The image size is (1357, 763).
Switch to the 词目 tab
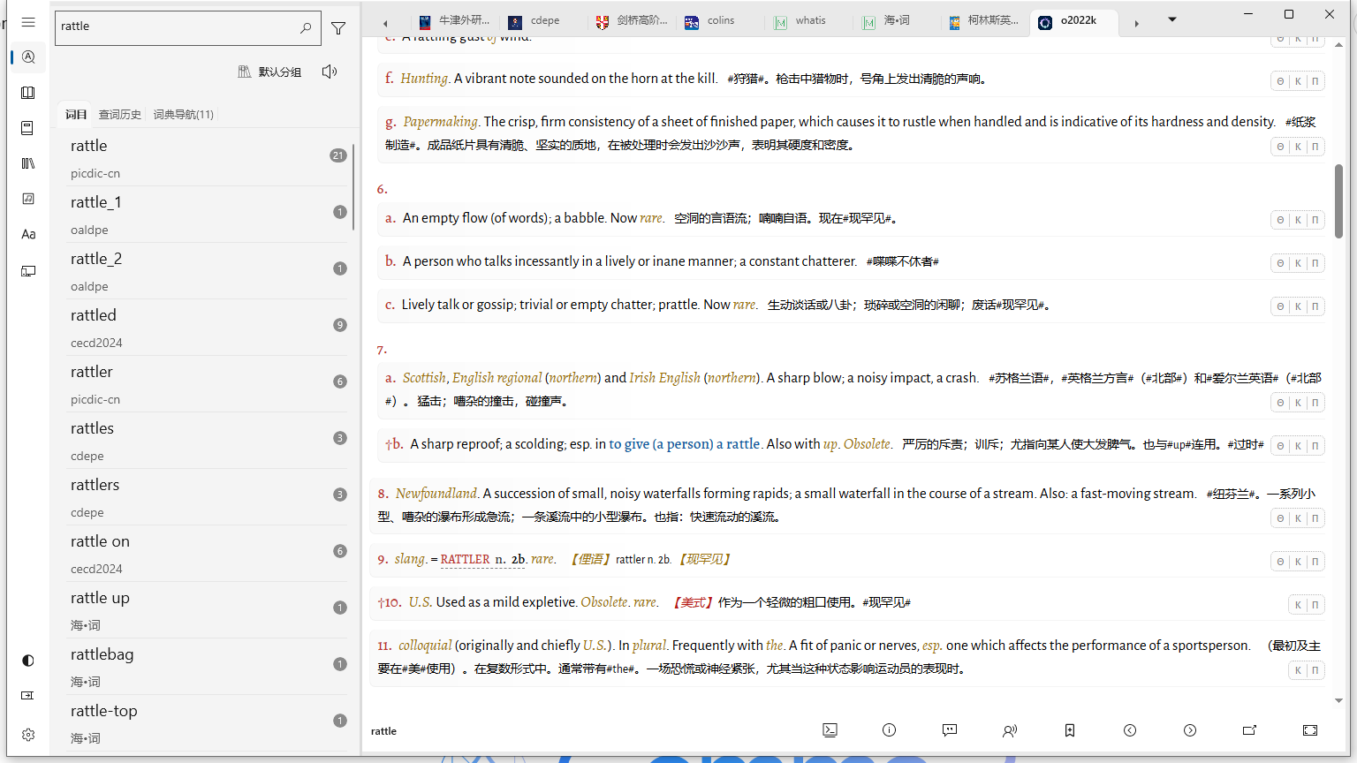(76, 114)
